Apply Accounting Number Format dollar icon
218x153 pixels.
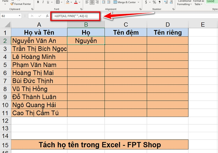146,2
